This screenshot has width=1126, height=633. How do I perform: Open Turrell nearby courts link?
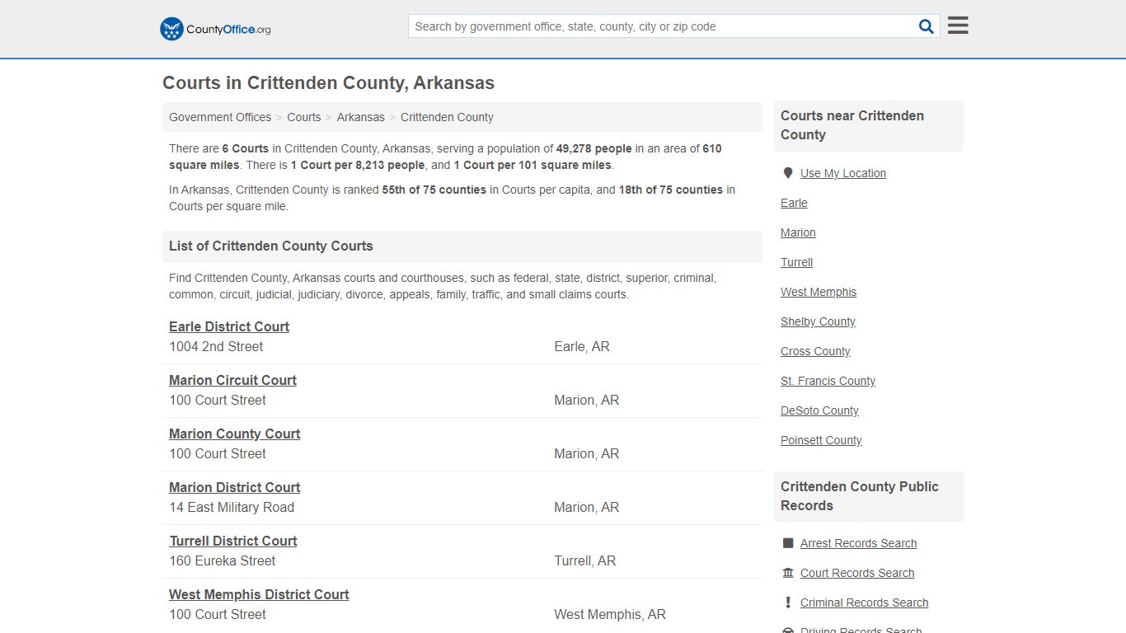point(796,262)
